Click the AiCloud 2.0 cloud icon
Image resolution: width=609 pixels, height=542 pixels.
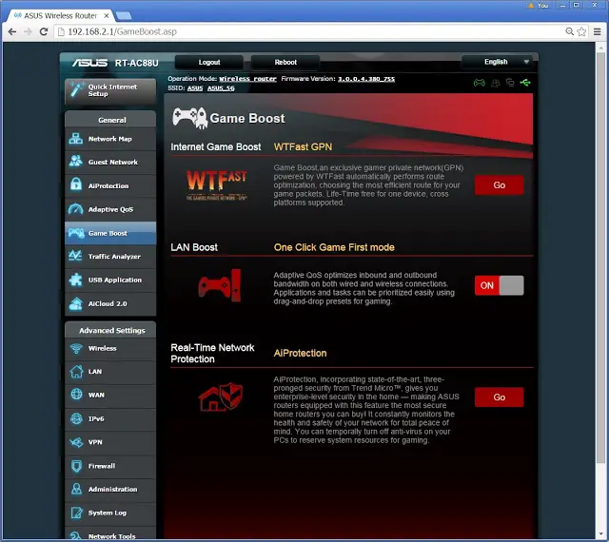click(76, 303)
